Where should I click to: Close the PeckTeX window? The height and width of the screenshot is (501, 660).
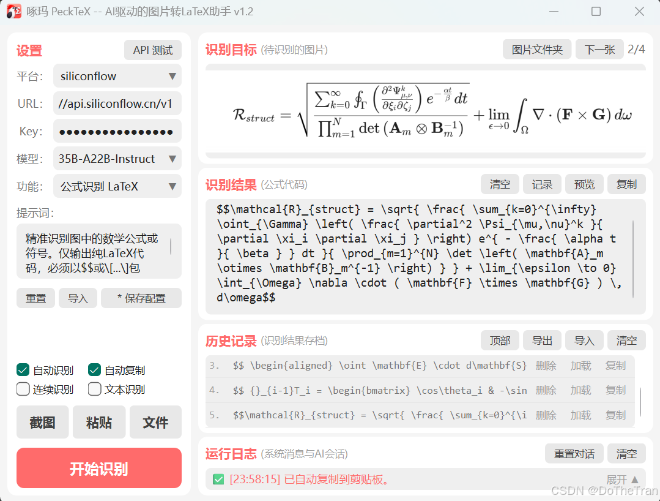click(x=639, y=12)
